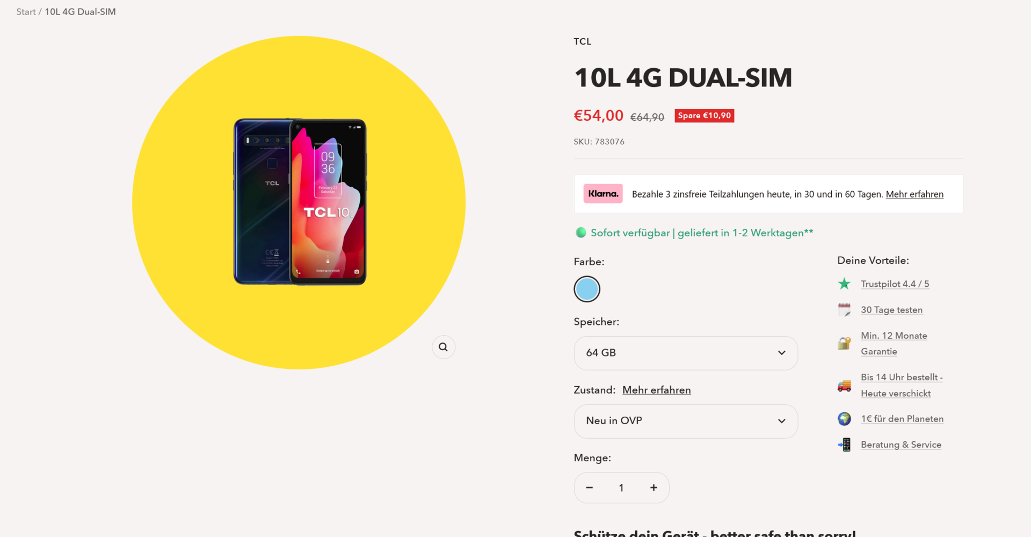Click the Klarna logo badge
Screen dimensions: 1031x537
(603, 193)
